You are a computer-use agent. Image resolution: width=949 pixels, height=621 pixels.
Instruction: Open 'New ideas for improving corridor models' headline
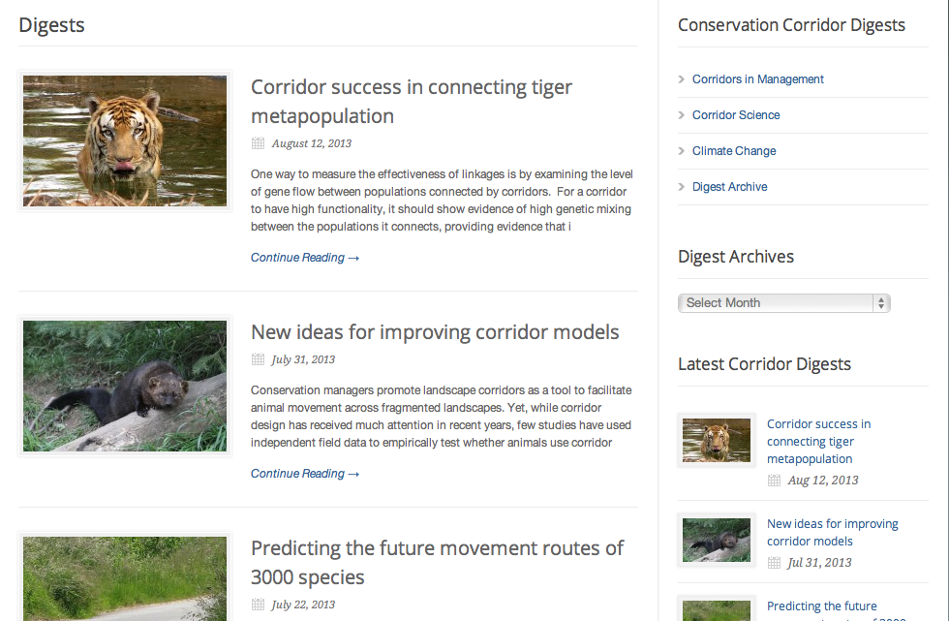435,332
